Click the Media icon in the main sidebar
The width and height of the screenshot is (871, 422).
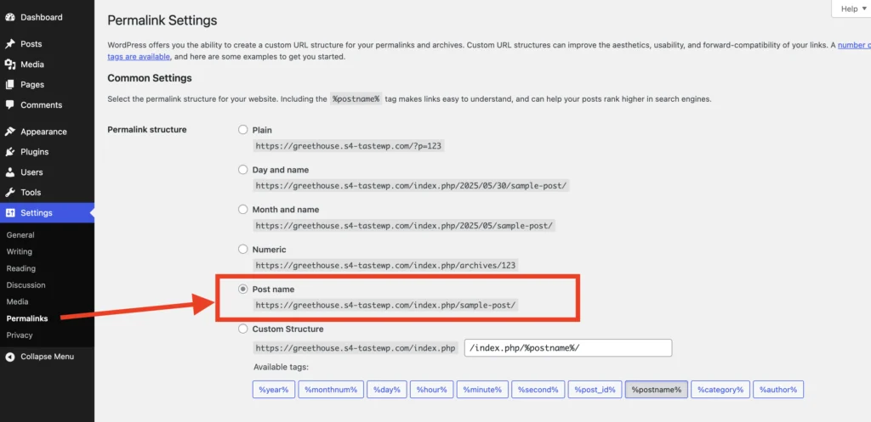[x=10, y=65]
